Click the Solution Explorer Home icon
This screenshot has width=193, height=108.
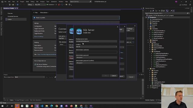pyautogui.click(x=151, y=11)
